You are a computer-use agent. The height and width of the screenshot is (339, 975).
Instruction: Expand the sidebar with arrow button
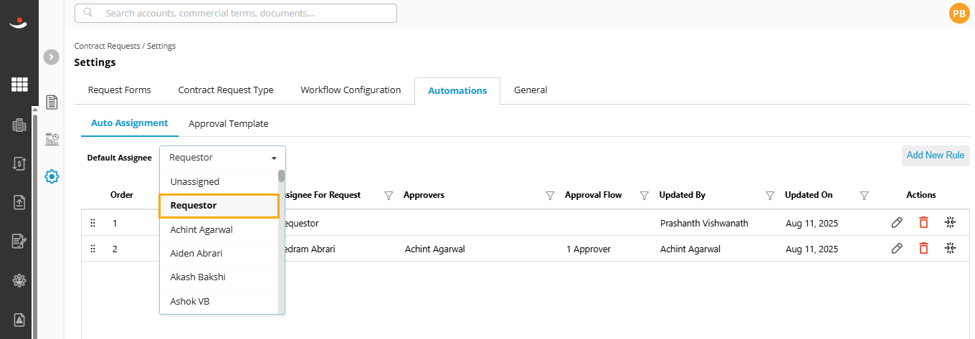(x=51, y=57)
